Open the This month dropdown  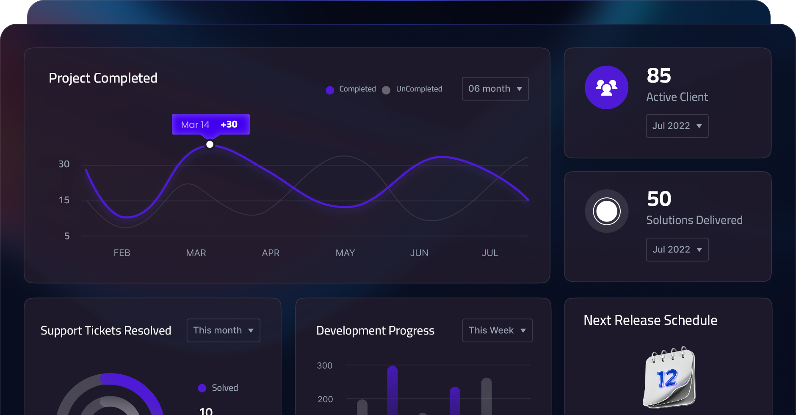pos(223,330)
